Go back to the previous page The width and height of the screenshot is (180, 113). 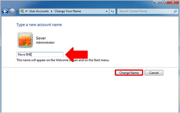point(5,12)
